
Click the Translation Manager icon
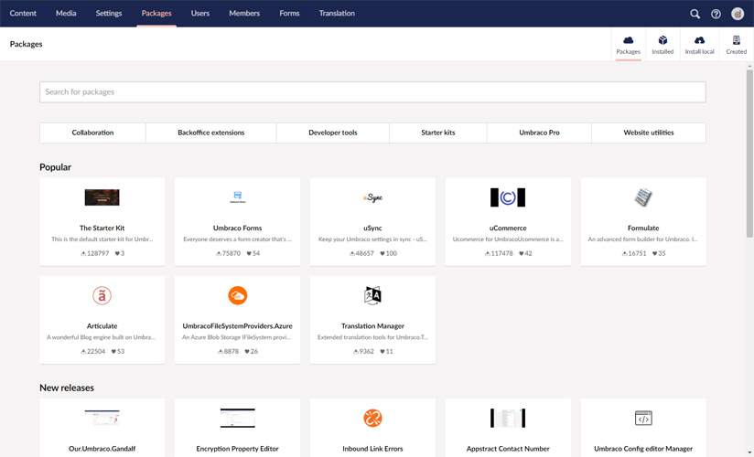[372, 295]
